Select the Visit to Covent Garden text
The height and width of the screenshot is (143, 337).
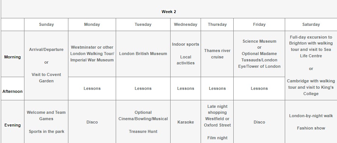point(46,78)
